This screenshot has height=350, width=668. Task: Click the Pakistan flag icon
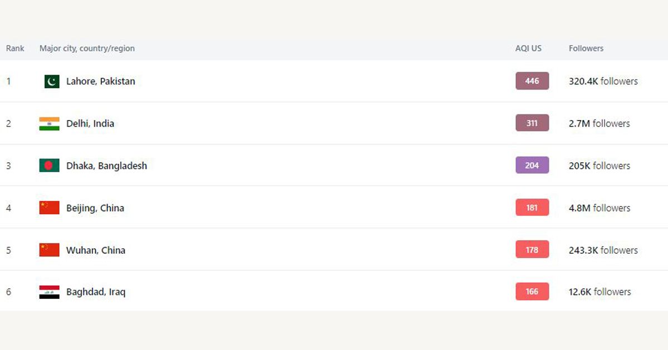tap(52, 82)
